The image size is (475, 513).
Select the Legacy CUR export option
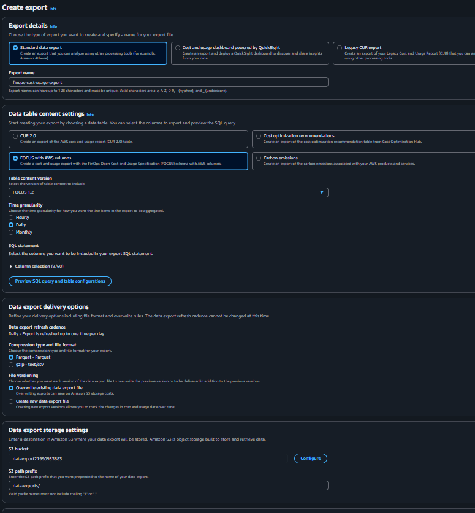(340, 47)
